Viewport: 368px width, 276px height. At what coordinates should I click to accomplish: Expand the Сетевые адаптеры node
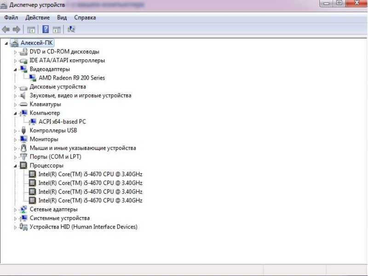(15, 210)
